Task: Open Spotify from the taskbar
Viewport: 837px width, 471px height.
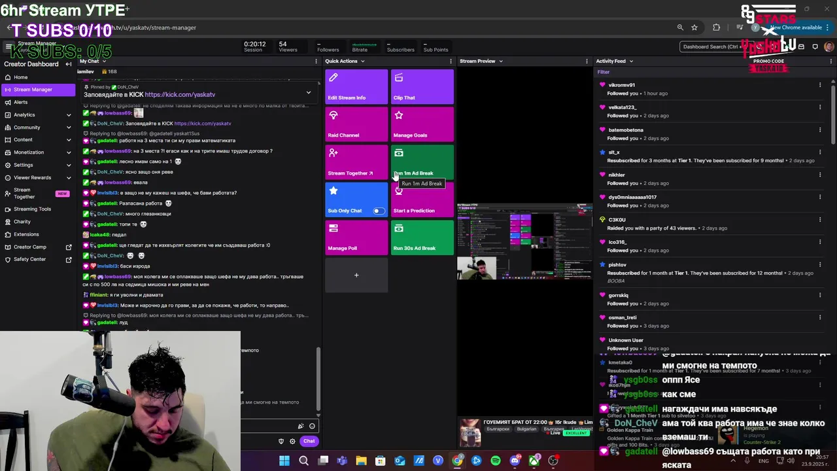Action: point(496,461)
